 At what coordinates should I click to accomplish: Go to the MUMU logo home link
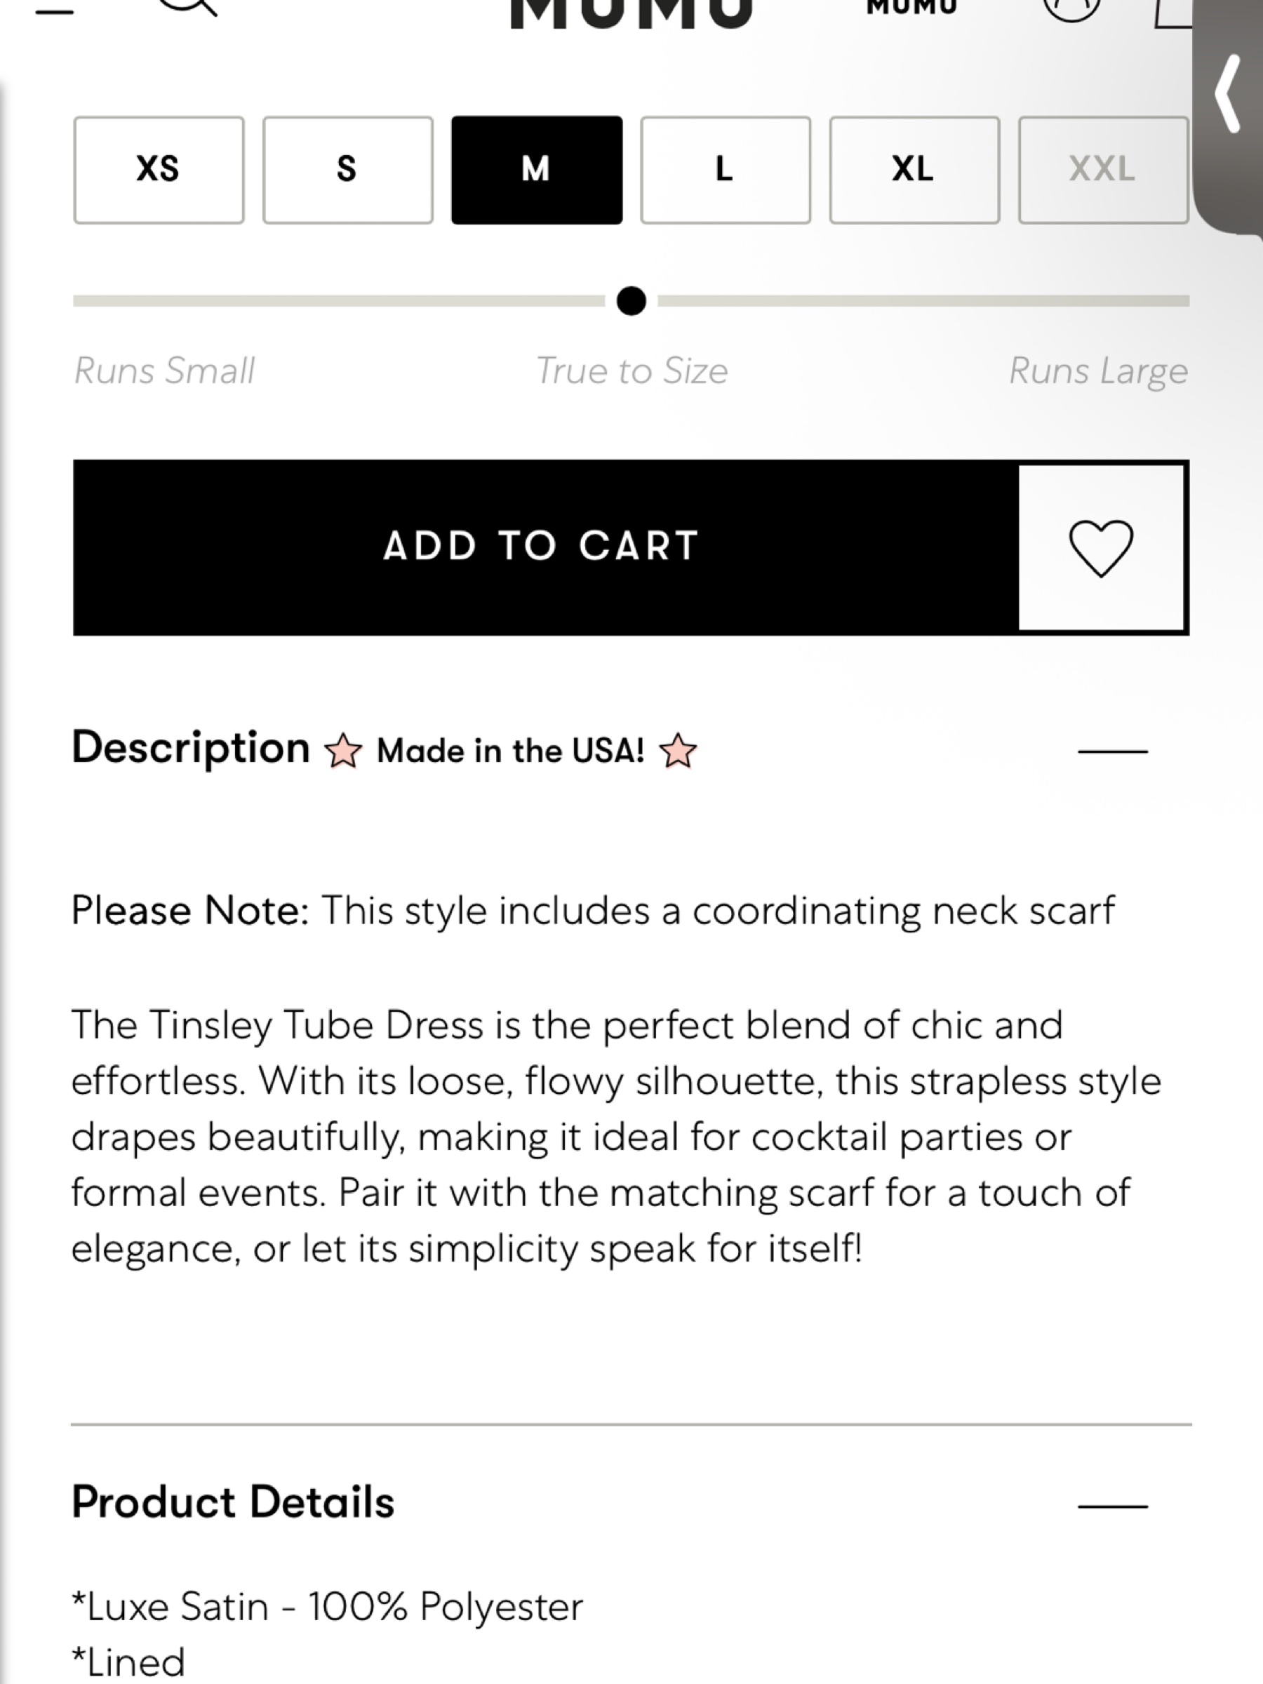point(631,12)
